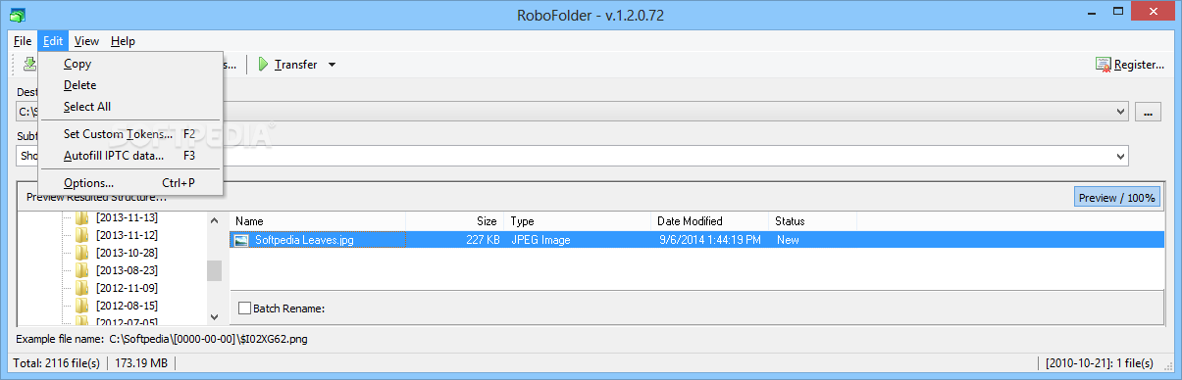The height and width of the screenshot is (380, 1182).
Task: Click the Register... button
Action: coord(1130,65)
